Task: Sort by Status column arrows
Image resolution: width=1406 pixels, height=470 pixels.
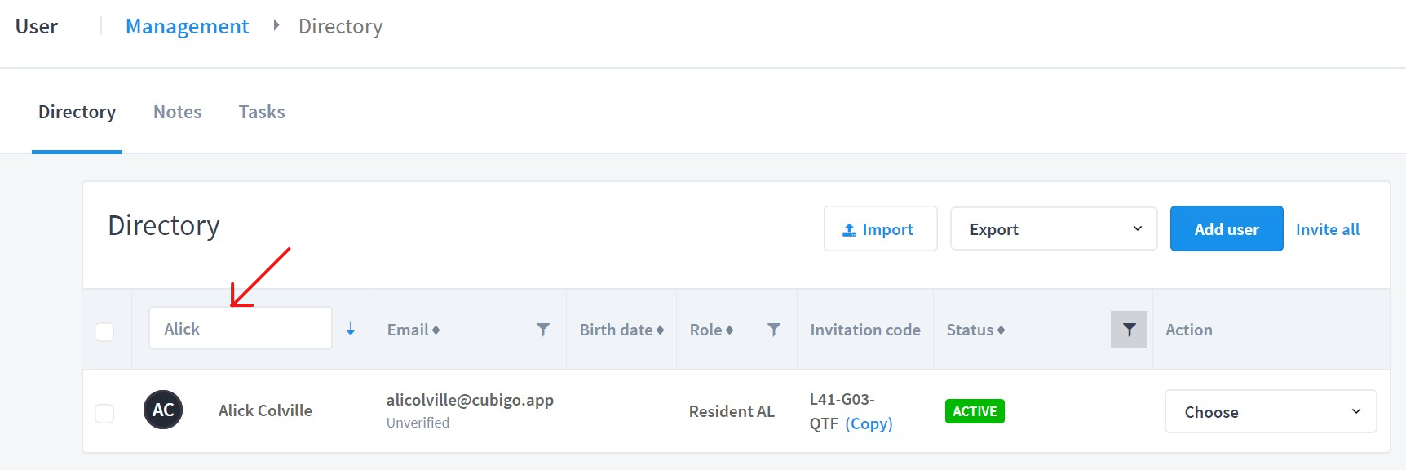Action: pos(1001,330)
